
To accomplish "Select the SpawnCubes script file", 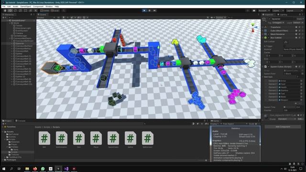I will click(x=113, y=140).
